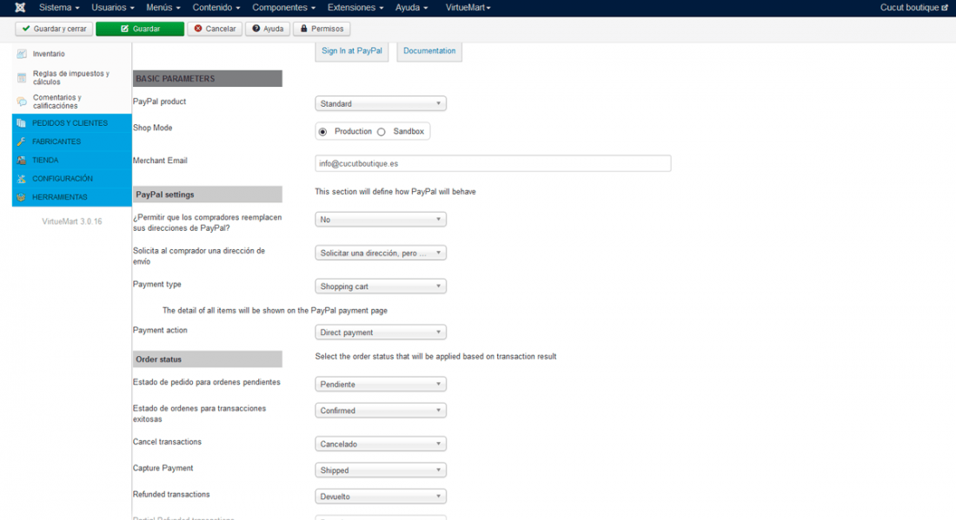This screenshot has width=956, height=520.
Task: Click the VirtueMart 3.0.16 version text
Action: (72, 221)
